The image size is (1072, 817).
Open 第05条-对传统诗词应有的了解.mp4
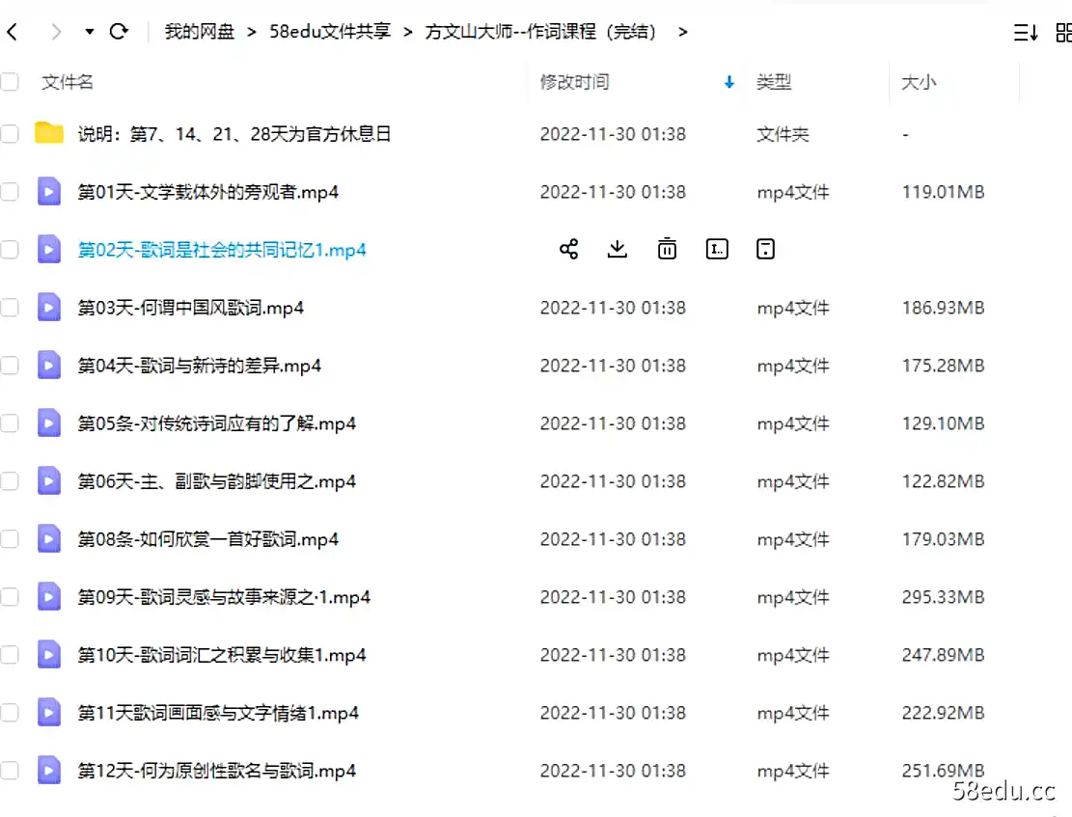tap(217, 423)
